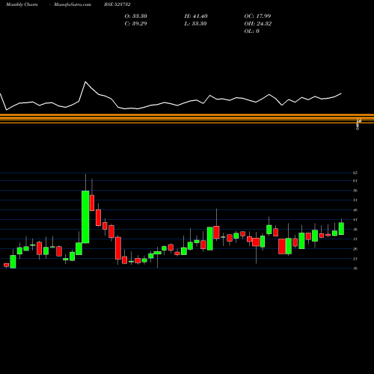This screenshot has height=374, width=374.
Task: Click price axis label 36
Action: coord(355,230)
